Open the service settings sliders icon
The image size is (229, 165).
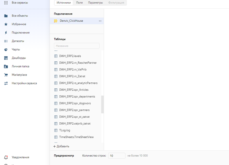[x=6, y=83]
